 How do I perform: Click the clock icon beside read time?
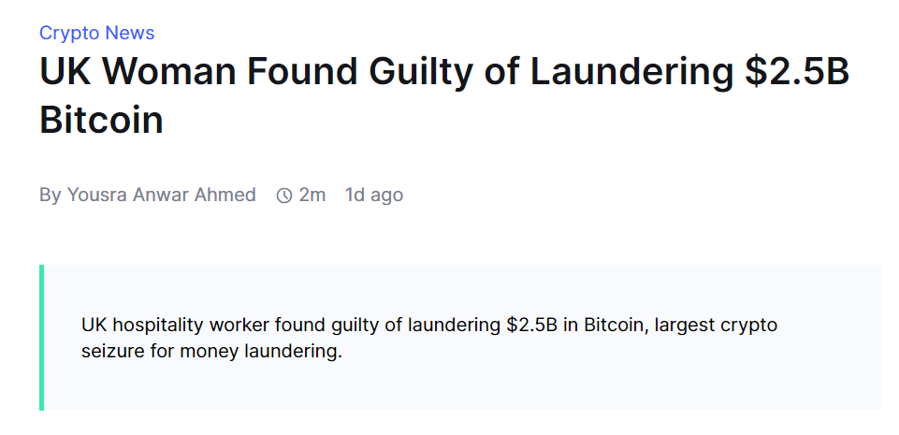[284, 196]
